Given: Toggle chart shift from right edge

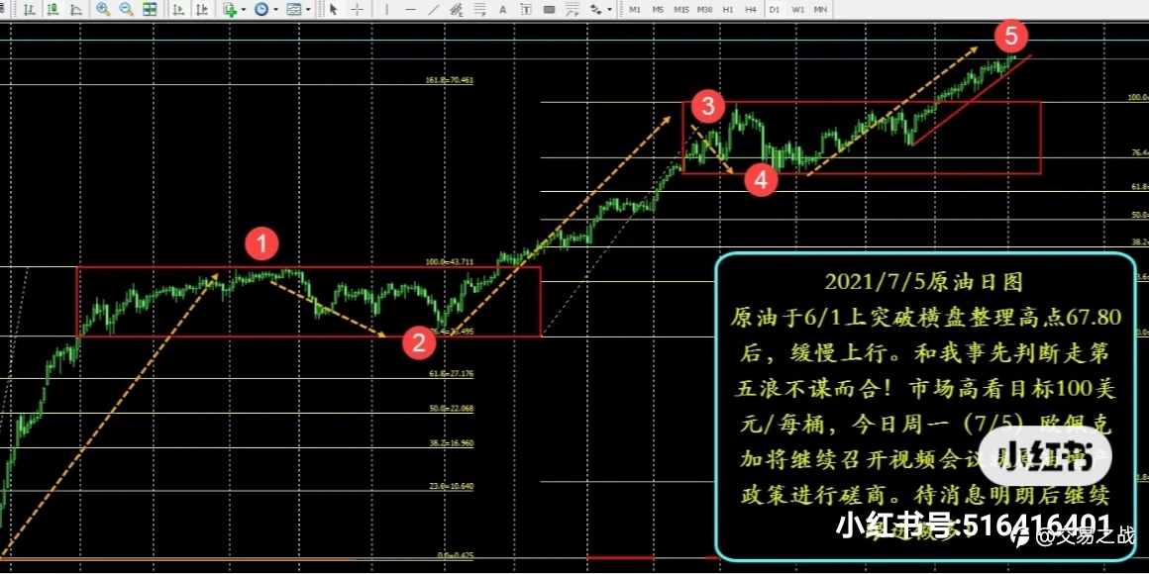Looking at the screenshot, I should 201,10.
